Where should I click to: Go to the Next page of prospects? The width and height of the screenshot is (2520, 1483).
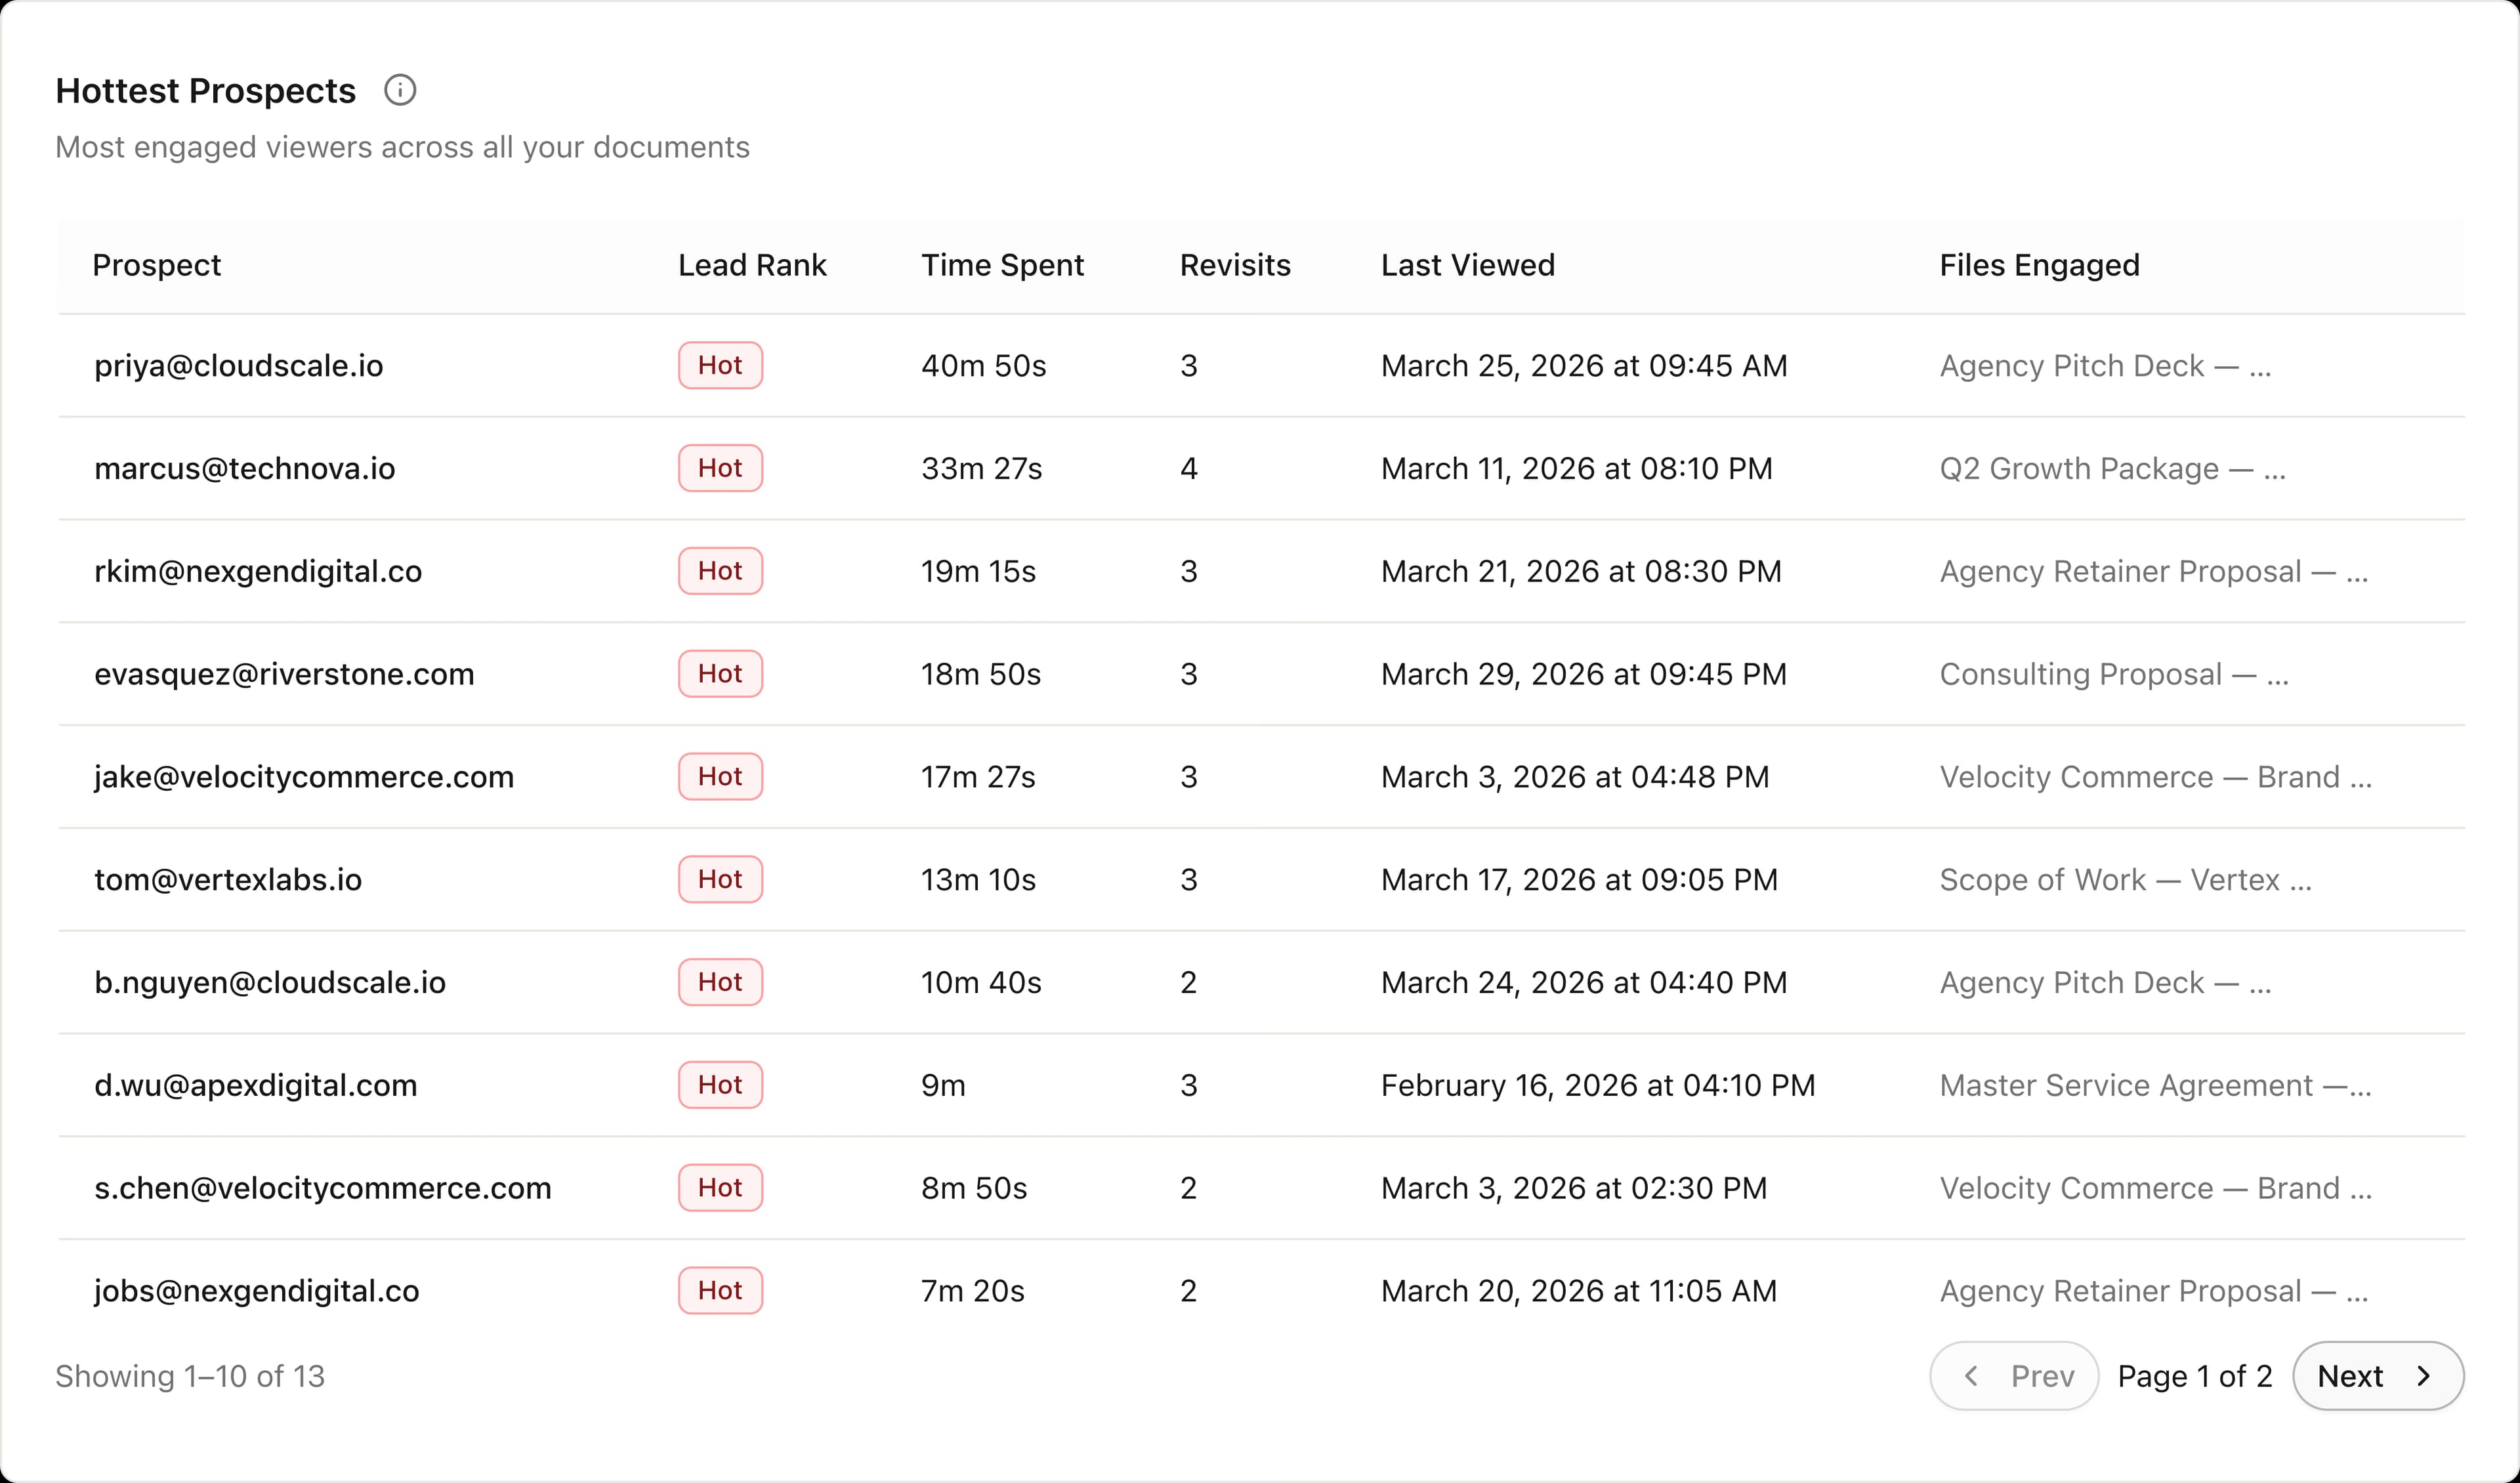[x=2376, y=1376]
